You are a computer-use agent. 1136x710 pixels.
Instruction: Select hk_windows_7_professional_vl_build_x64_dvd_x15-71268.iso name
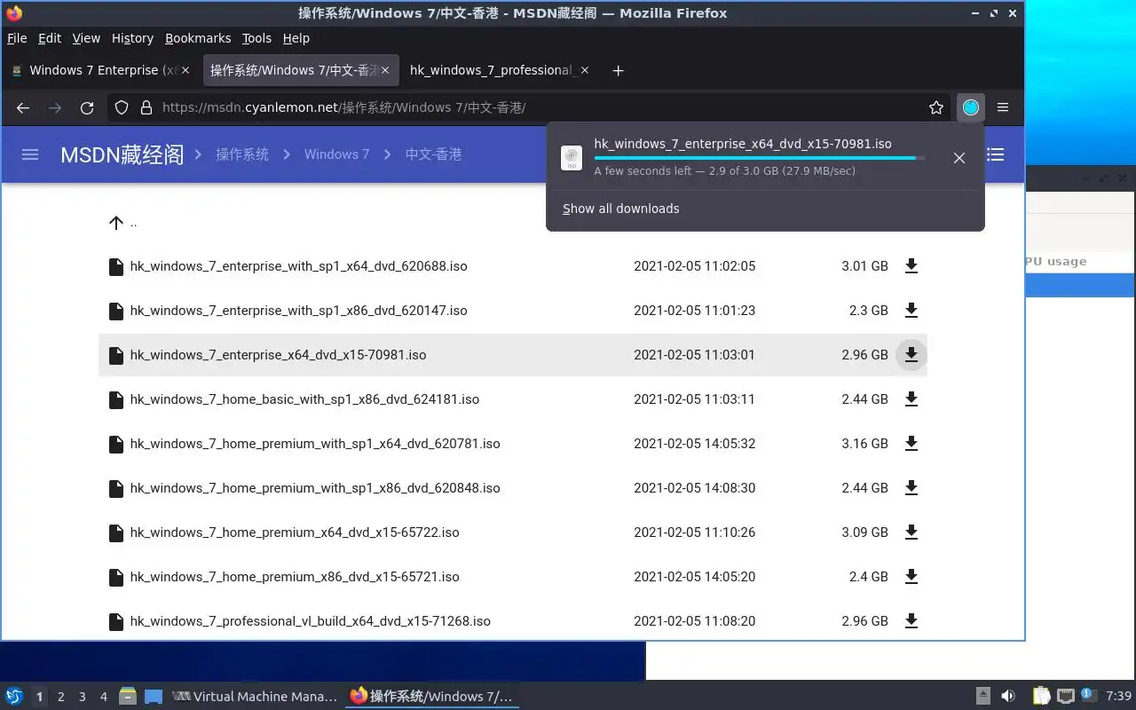[311, 621]
